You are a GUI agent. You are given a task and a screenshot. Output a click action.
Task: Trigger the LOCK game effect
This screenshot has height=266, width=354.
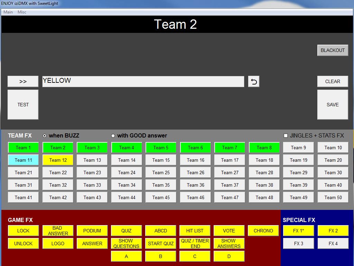23,231
